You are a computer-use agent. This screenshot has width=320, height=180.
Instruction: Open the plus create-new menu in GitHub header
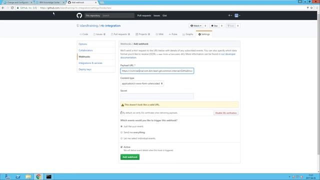click(x=230, y=15)
